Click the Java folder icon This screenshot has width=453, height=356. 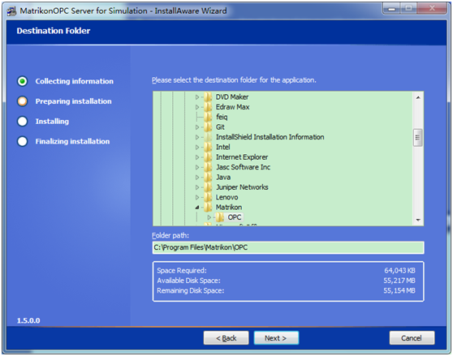pos(208,177)
